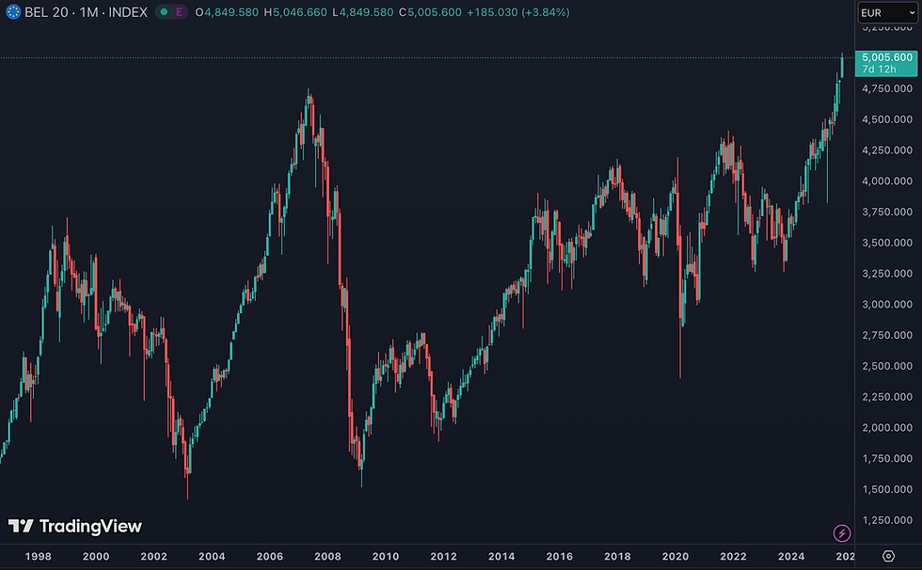This screenshot has height=570, width=922.
Task: Click the green market status dot
Action: pos(164,11)
